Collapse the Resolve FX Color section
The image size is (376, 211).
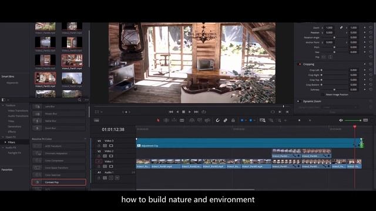tap(85, 139)
